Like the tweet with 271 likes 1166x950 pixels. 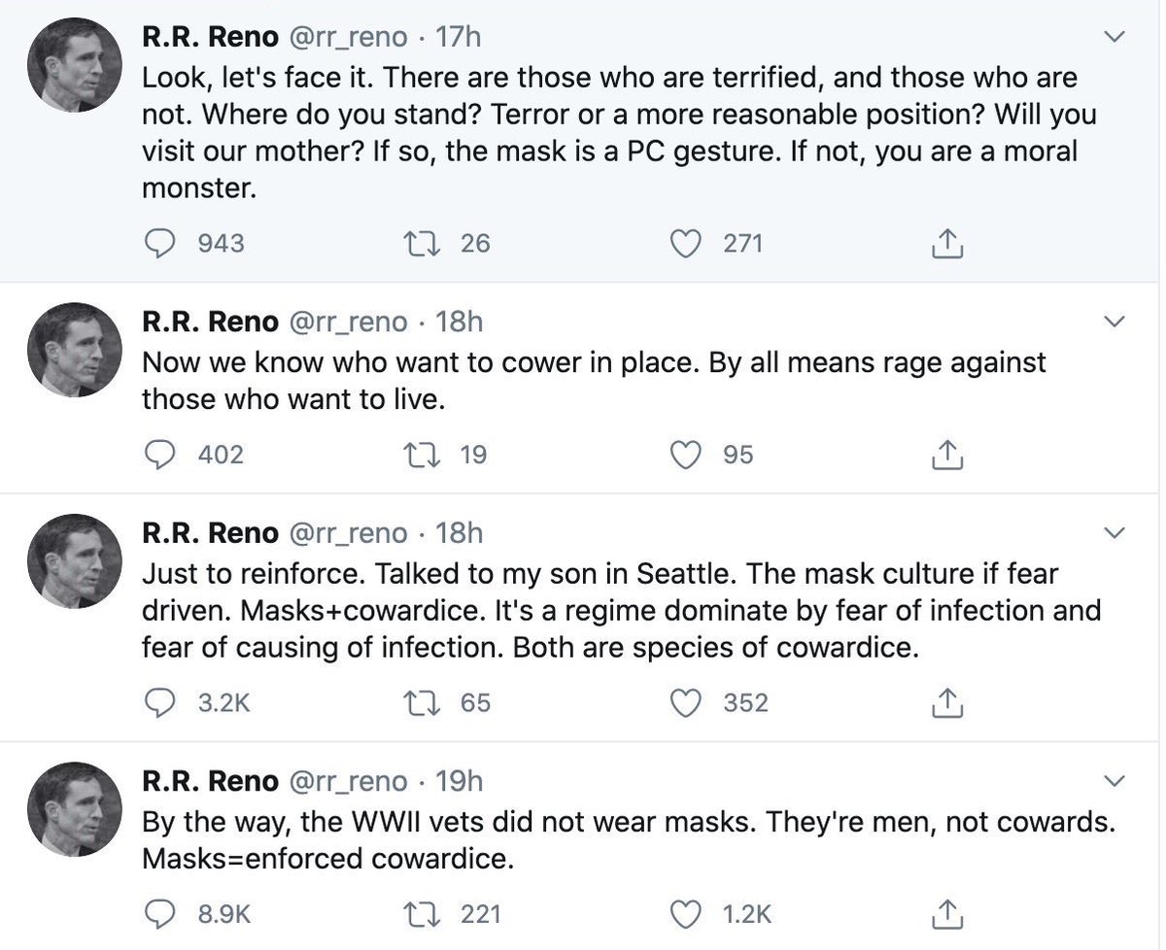coord(687,244)
